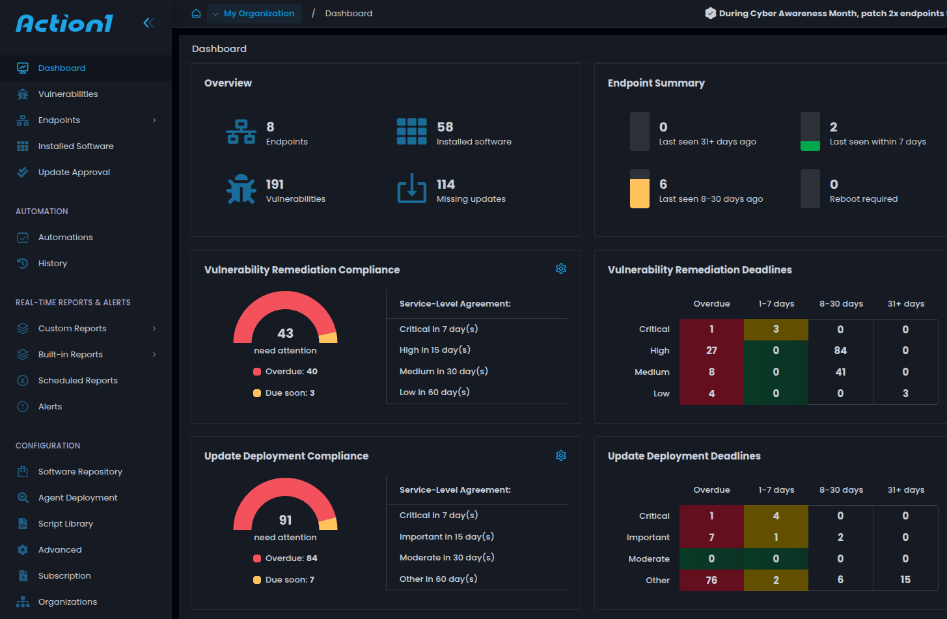947x619 pixels.
Task: Open the Automations page
Action: pos(65,238)
